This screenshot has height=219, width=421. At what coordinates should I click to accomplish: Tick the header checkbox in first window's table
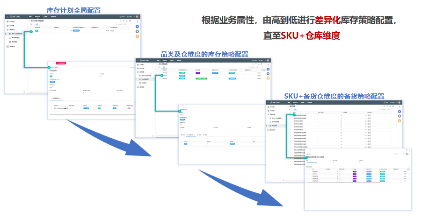point(31,27)
